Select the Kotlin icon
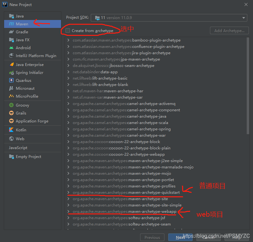The width and height of the screenshot is (253, 242). (x=11, y=130)
